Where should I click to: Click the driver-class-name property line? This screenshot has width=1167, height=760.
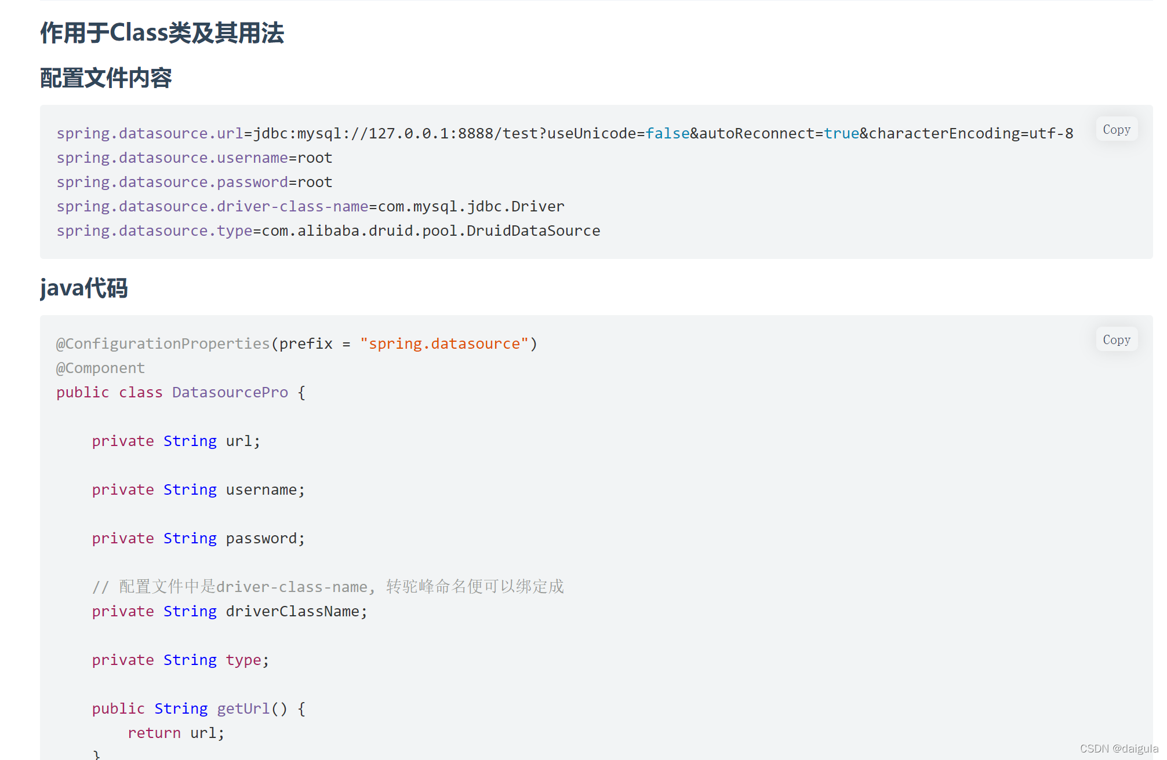click(x=310, y=207)
